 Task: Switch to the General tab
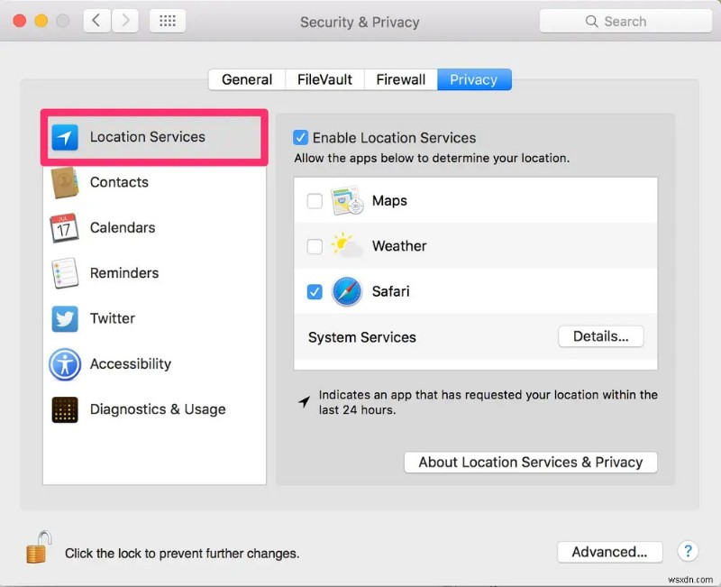[x=246, y=79]
